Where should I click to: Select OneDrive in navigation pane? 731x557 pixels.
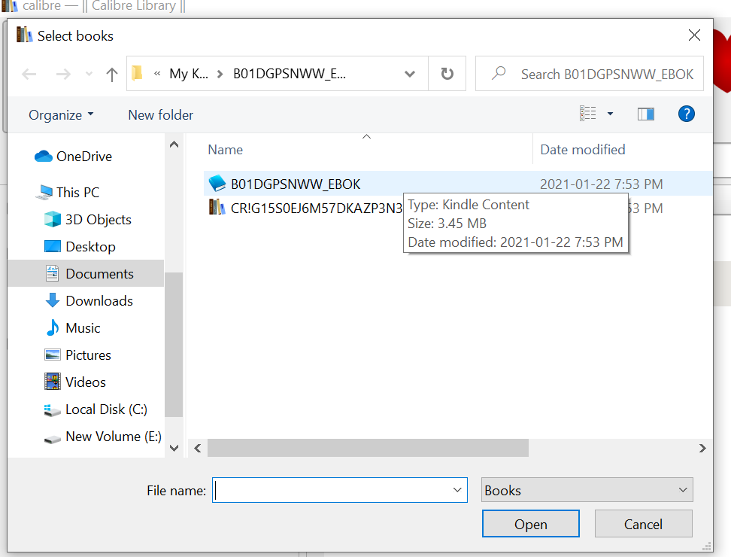84,157
